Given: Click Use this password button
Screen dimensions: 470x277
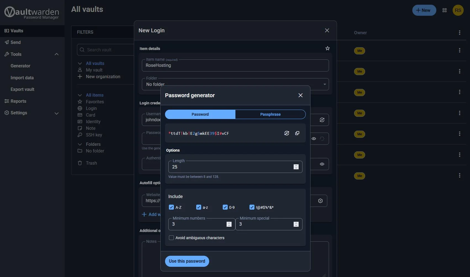Looking at the screenshot, I should click(187, 261).
